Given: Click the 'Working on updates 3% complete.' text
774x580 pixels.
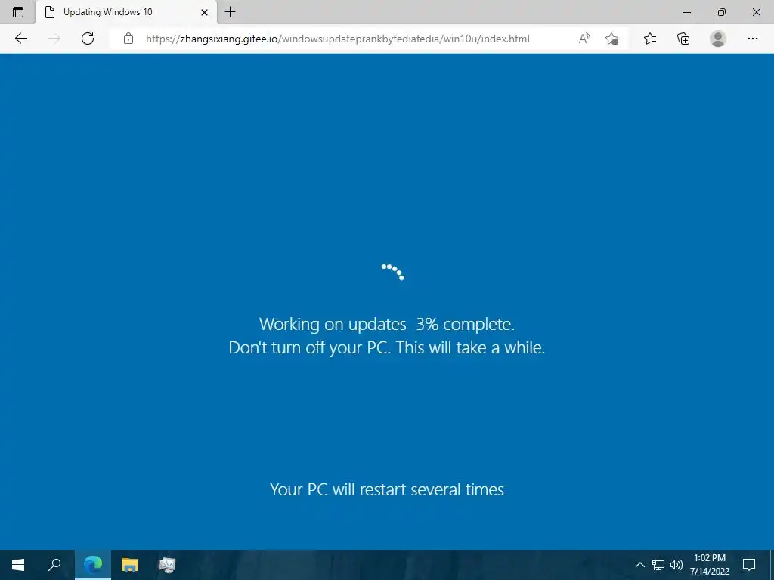Looking at the screenshot, I should pos(386,325).
